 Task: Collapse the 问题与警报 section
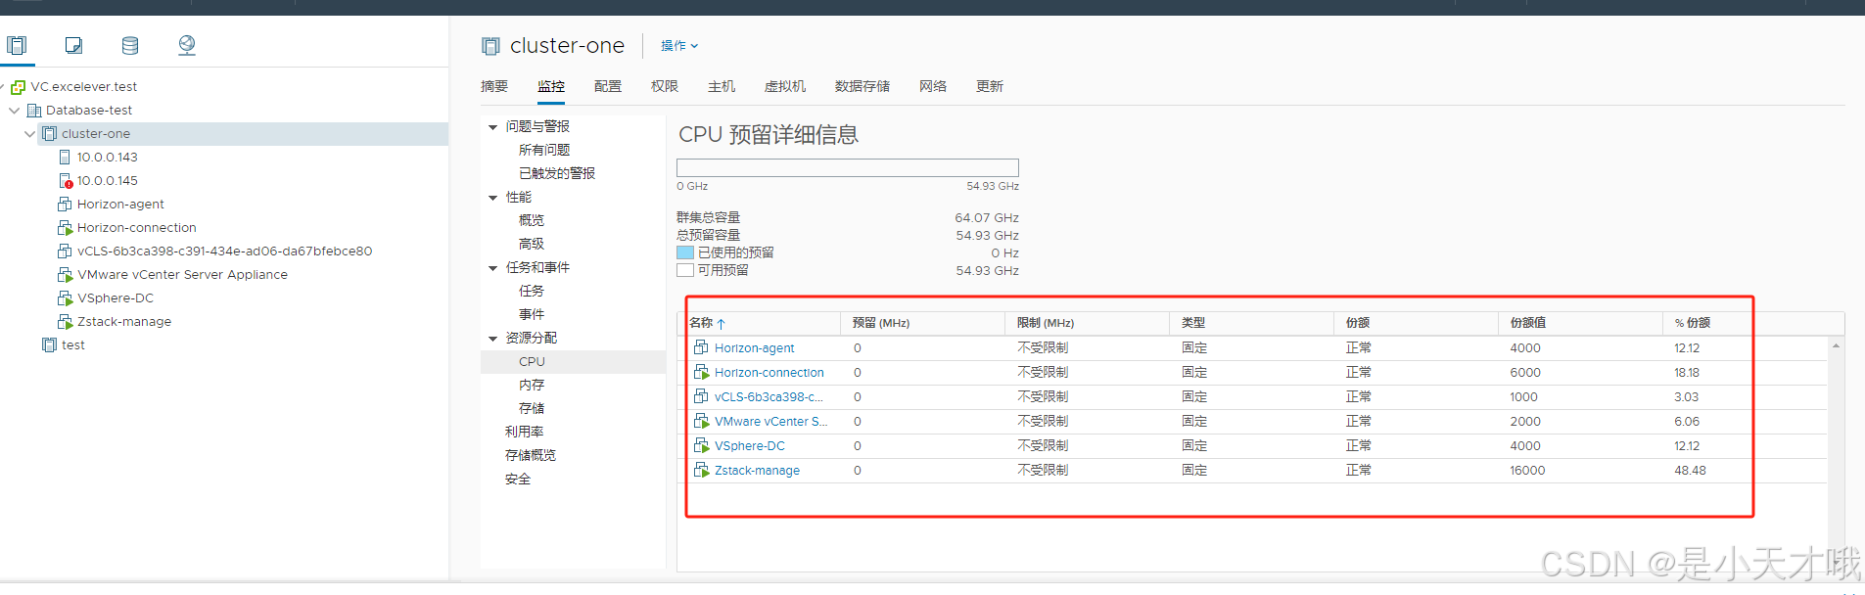[493, 127]
